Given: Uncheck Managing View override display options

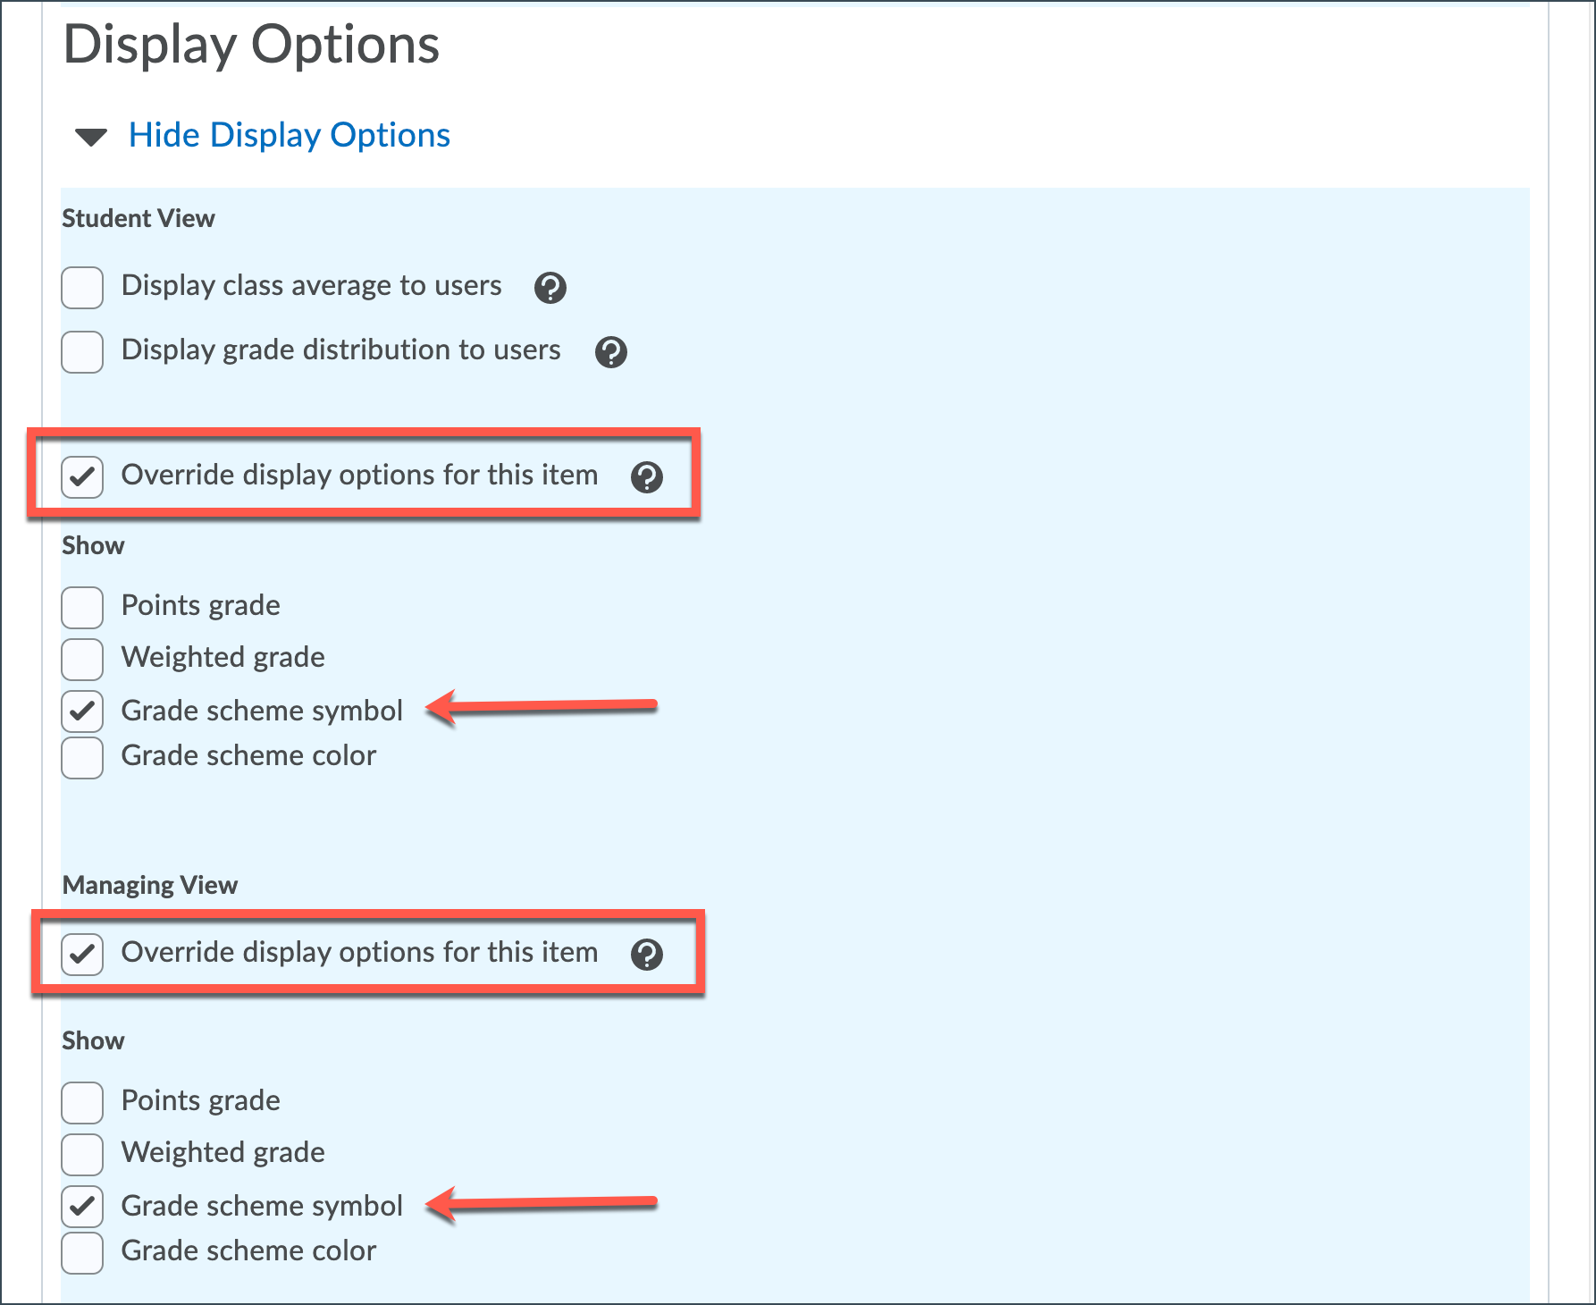Looking at the screenshot, I should point(82,955).
